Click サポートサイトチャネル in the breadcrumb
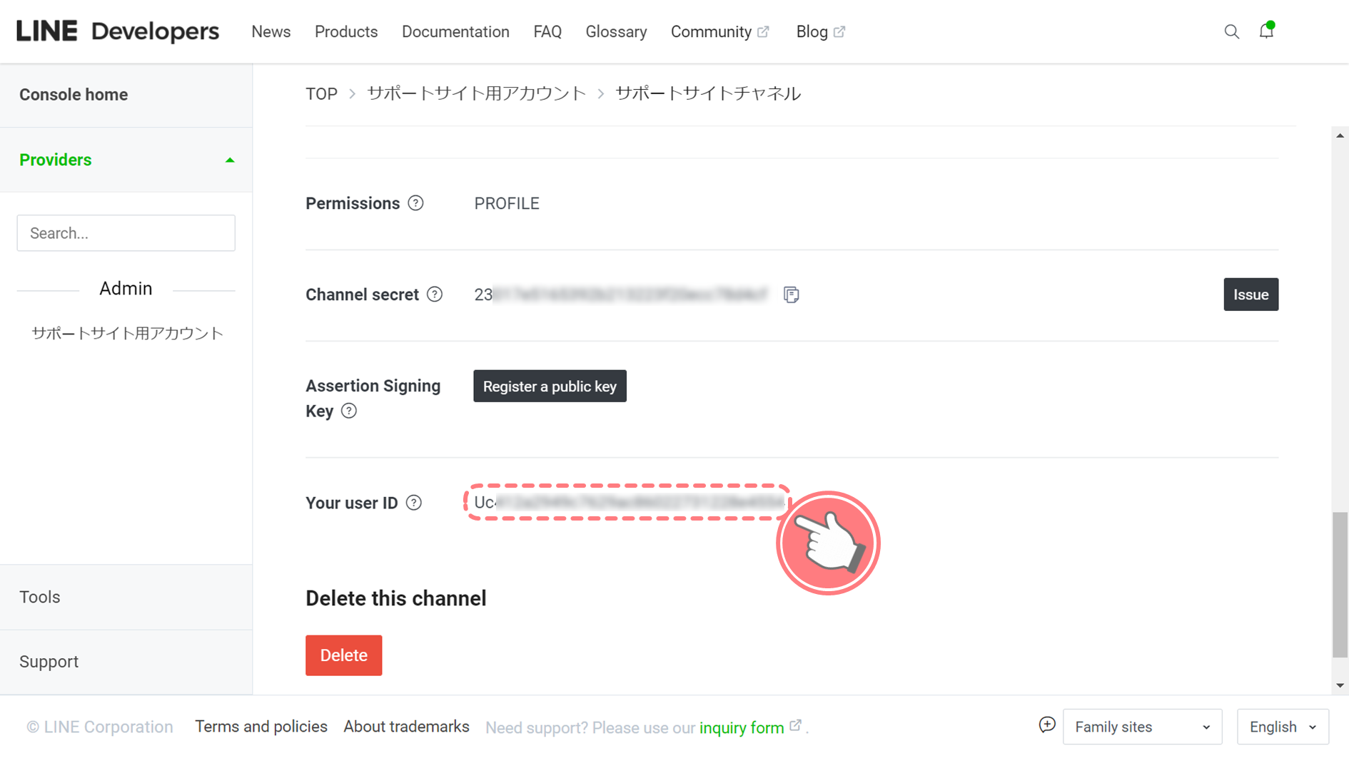The width and height of the screenshot is (1349, 758). pos(708,93)
